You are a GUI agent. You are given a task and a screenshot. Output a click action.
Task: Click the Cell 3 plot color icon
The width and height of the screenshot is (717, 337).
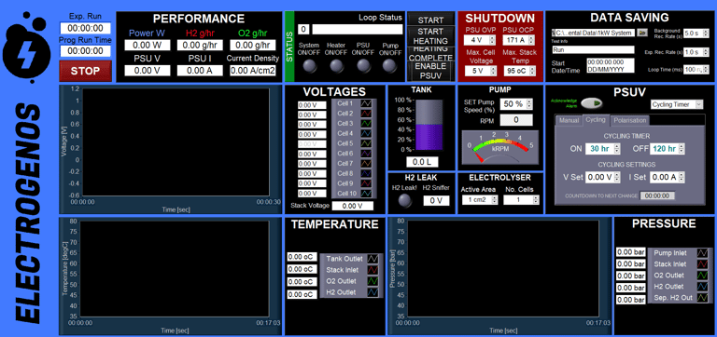(367, 124)
